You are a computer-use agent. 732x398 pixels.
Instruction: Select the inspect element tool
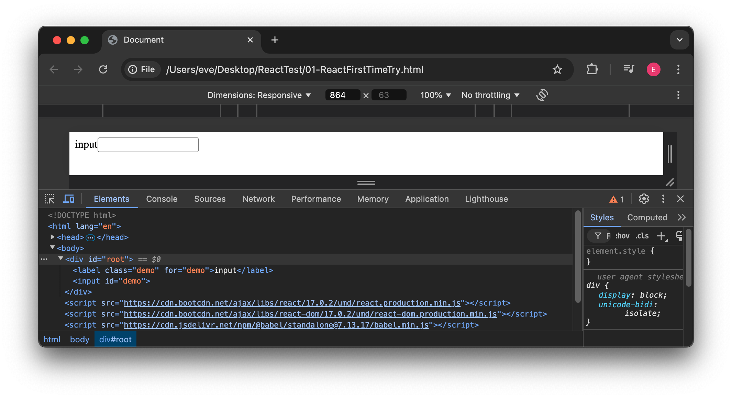pyautogui.click(x=49, y=199)
